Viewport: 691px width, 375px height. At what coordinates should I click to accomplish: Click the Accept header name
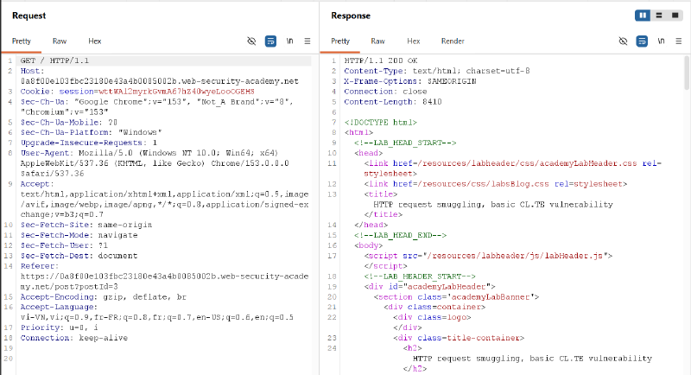coord(37,184)
